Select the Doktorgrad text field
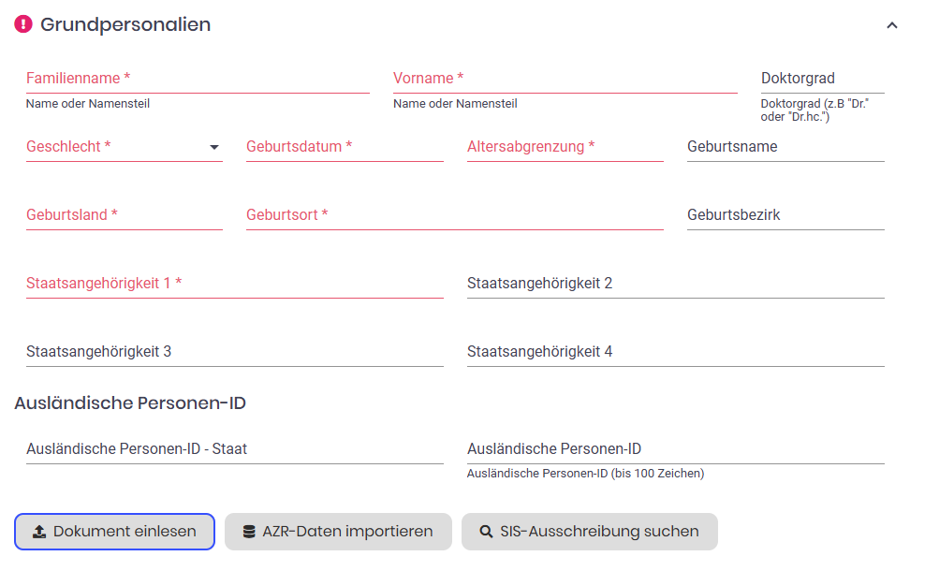The image size is (939, 571). click(x=822, y=79)
